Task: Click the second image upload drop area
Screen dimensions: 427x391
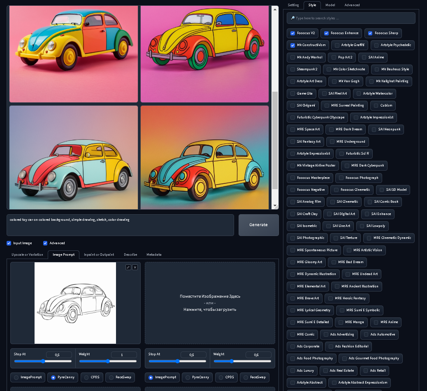Action: click(210, 303)
